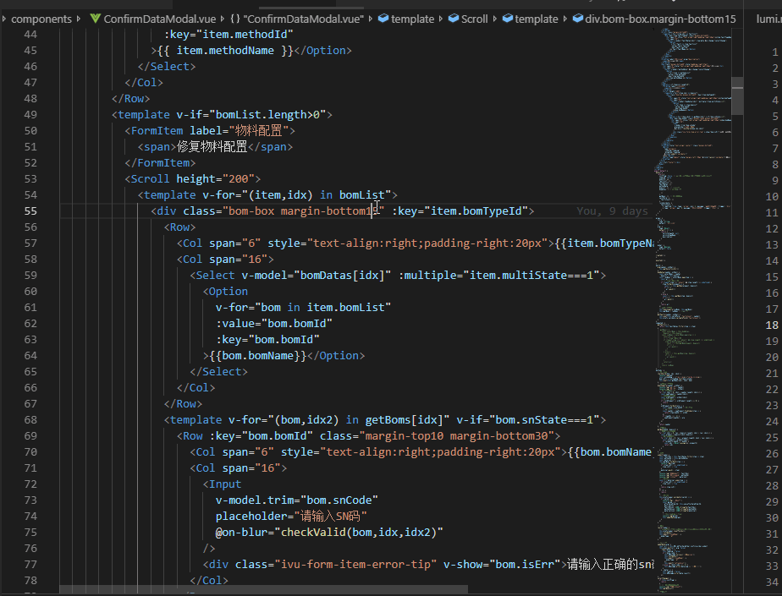
Task: Click v-model.trim="bom.snCode" attribute
Action: click(297, 500)
